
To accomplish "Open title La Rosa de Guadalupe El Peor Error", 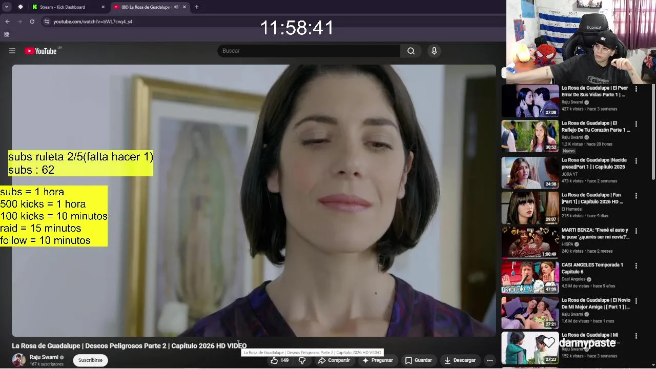I will 595,91.
